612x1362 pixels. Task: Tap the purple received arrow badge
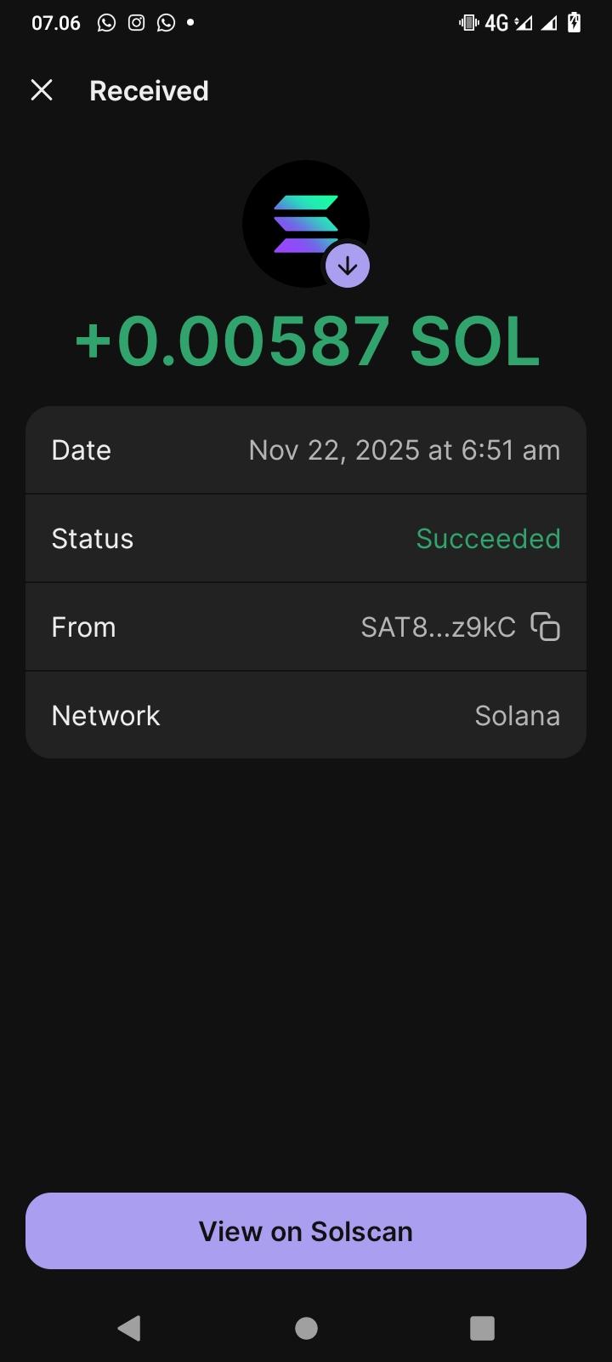[348, 266]
